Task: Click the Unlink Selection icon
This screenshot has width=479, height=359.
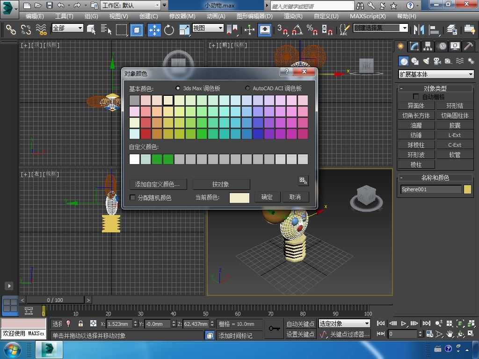Action: [26, 29]
